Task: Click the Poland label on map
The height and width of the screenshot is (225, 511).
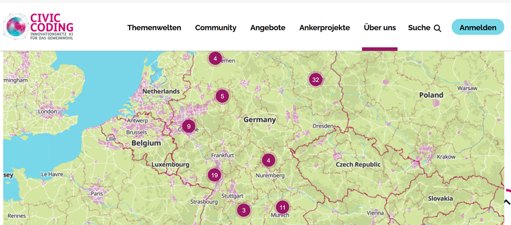Action: [431, 95]
